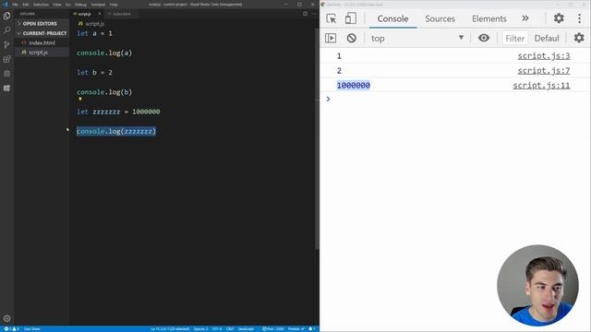Open the Search view in activity bar
Viewport: 591px width, 332px height.
click(6, 30)
